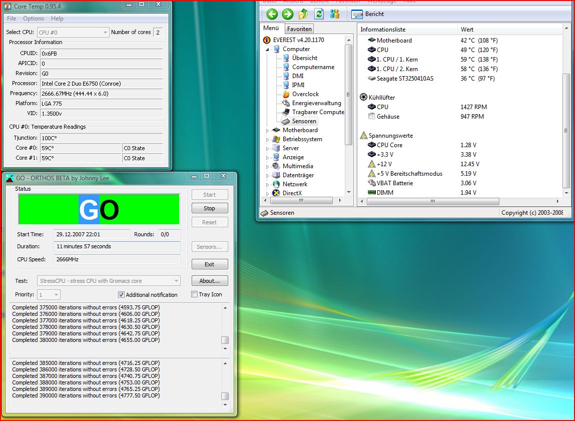Expand the Motherboard tree node

pos(267,131)
